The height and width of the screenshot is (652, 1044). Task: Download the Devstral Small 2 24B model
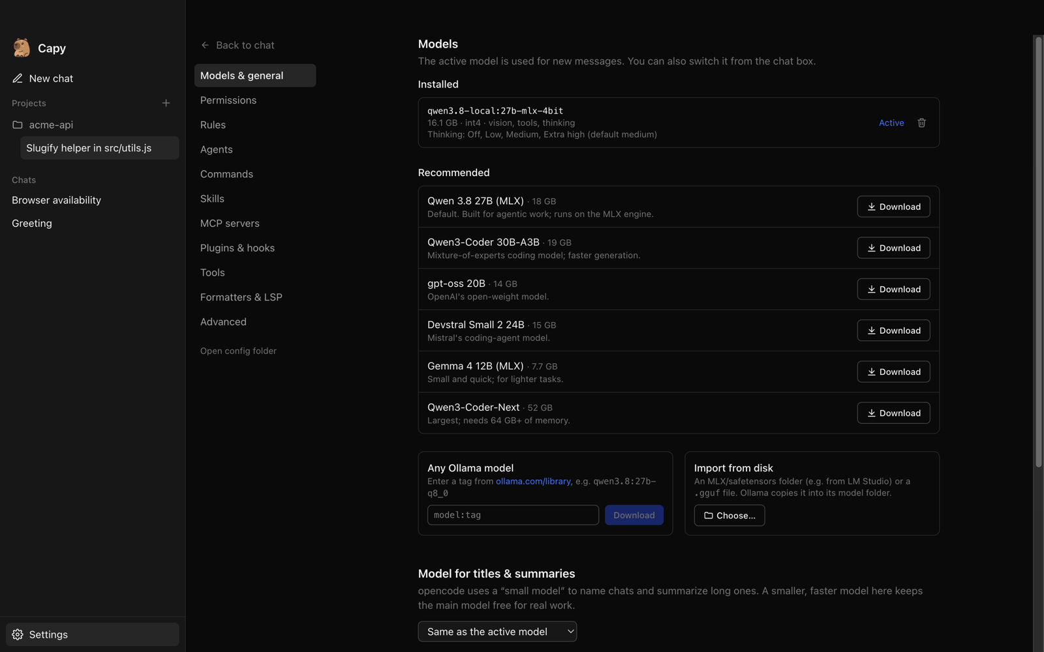(x=893, y=331)
